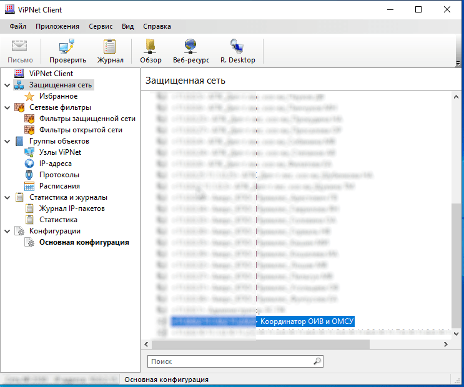Select Защищенная сеть in the tree

coord(61,85)
